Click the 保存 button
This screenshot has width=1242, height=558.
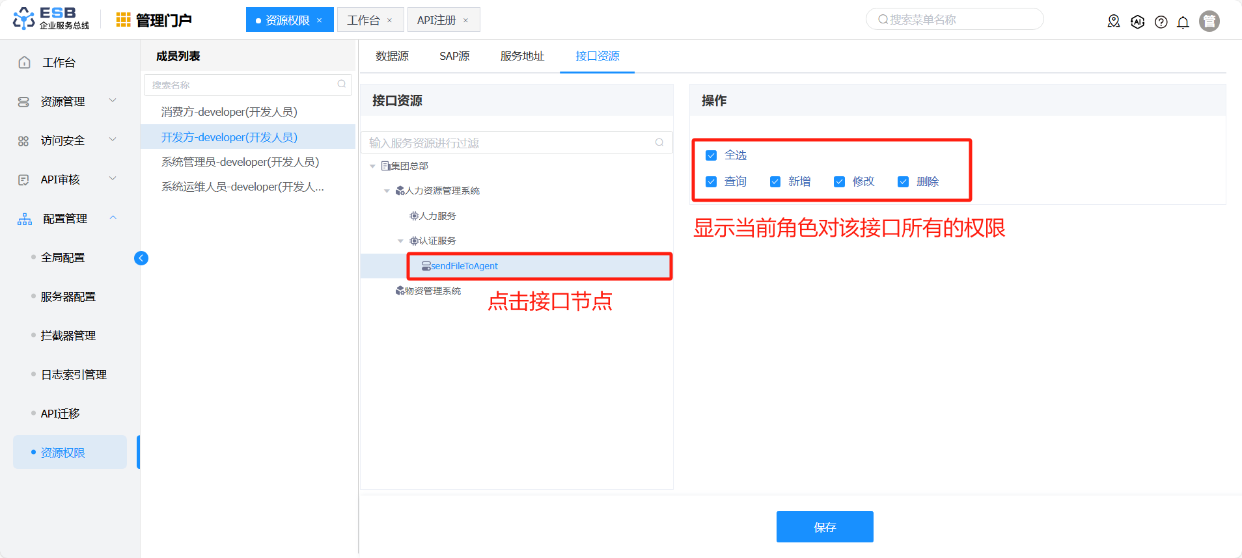(824, 527)
